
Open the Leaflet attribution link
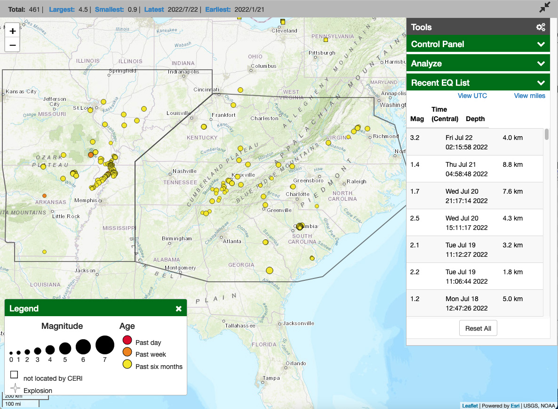pos(470,405)
